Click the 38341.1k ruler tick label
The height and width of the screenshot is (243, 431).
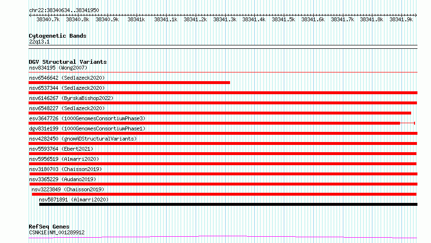pos(166,19)
